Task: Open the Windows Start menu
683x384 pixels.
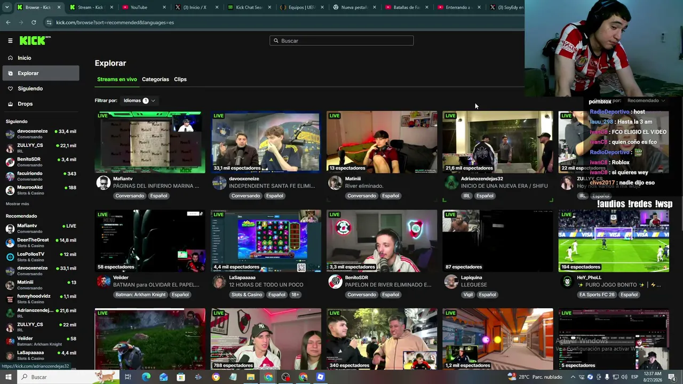Action: click(8, 377)
